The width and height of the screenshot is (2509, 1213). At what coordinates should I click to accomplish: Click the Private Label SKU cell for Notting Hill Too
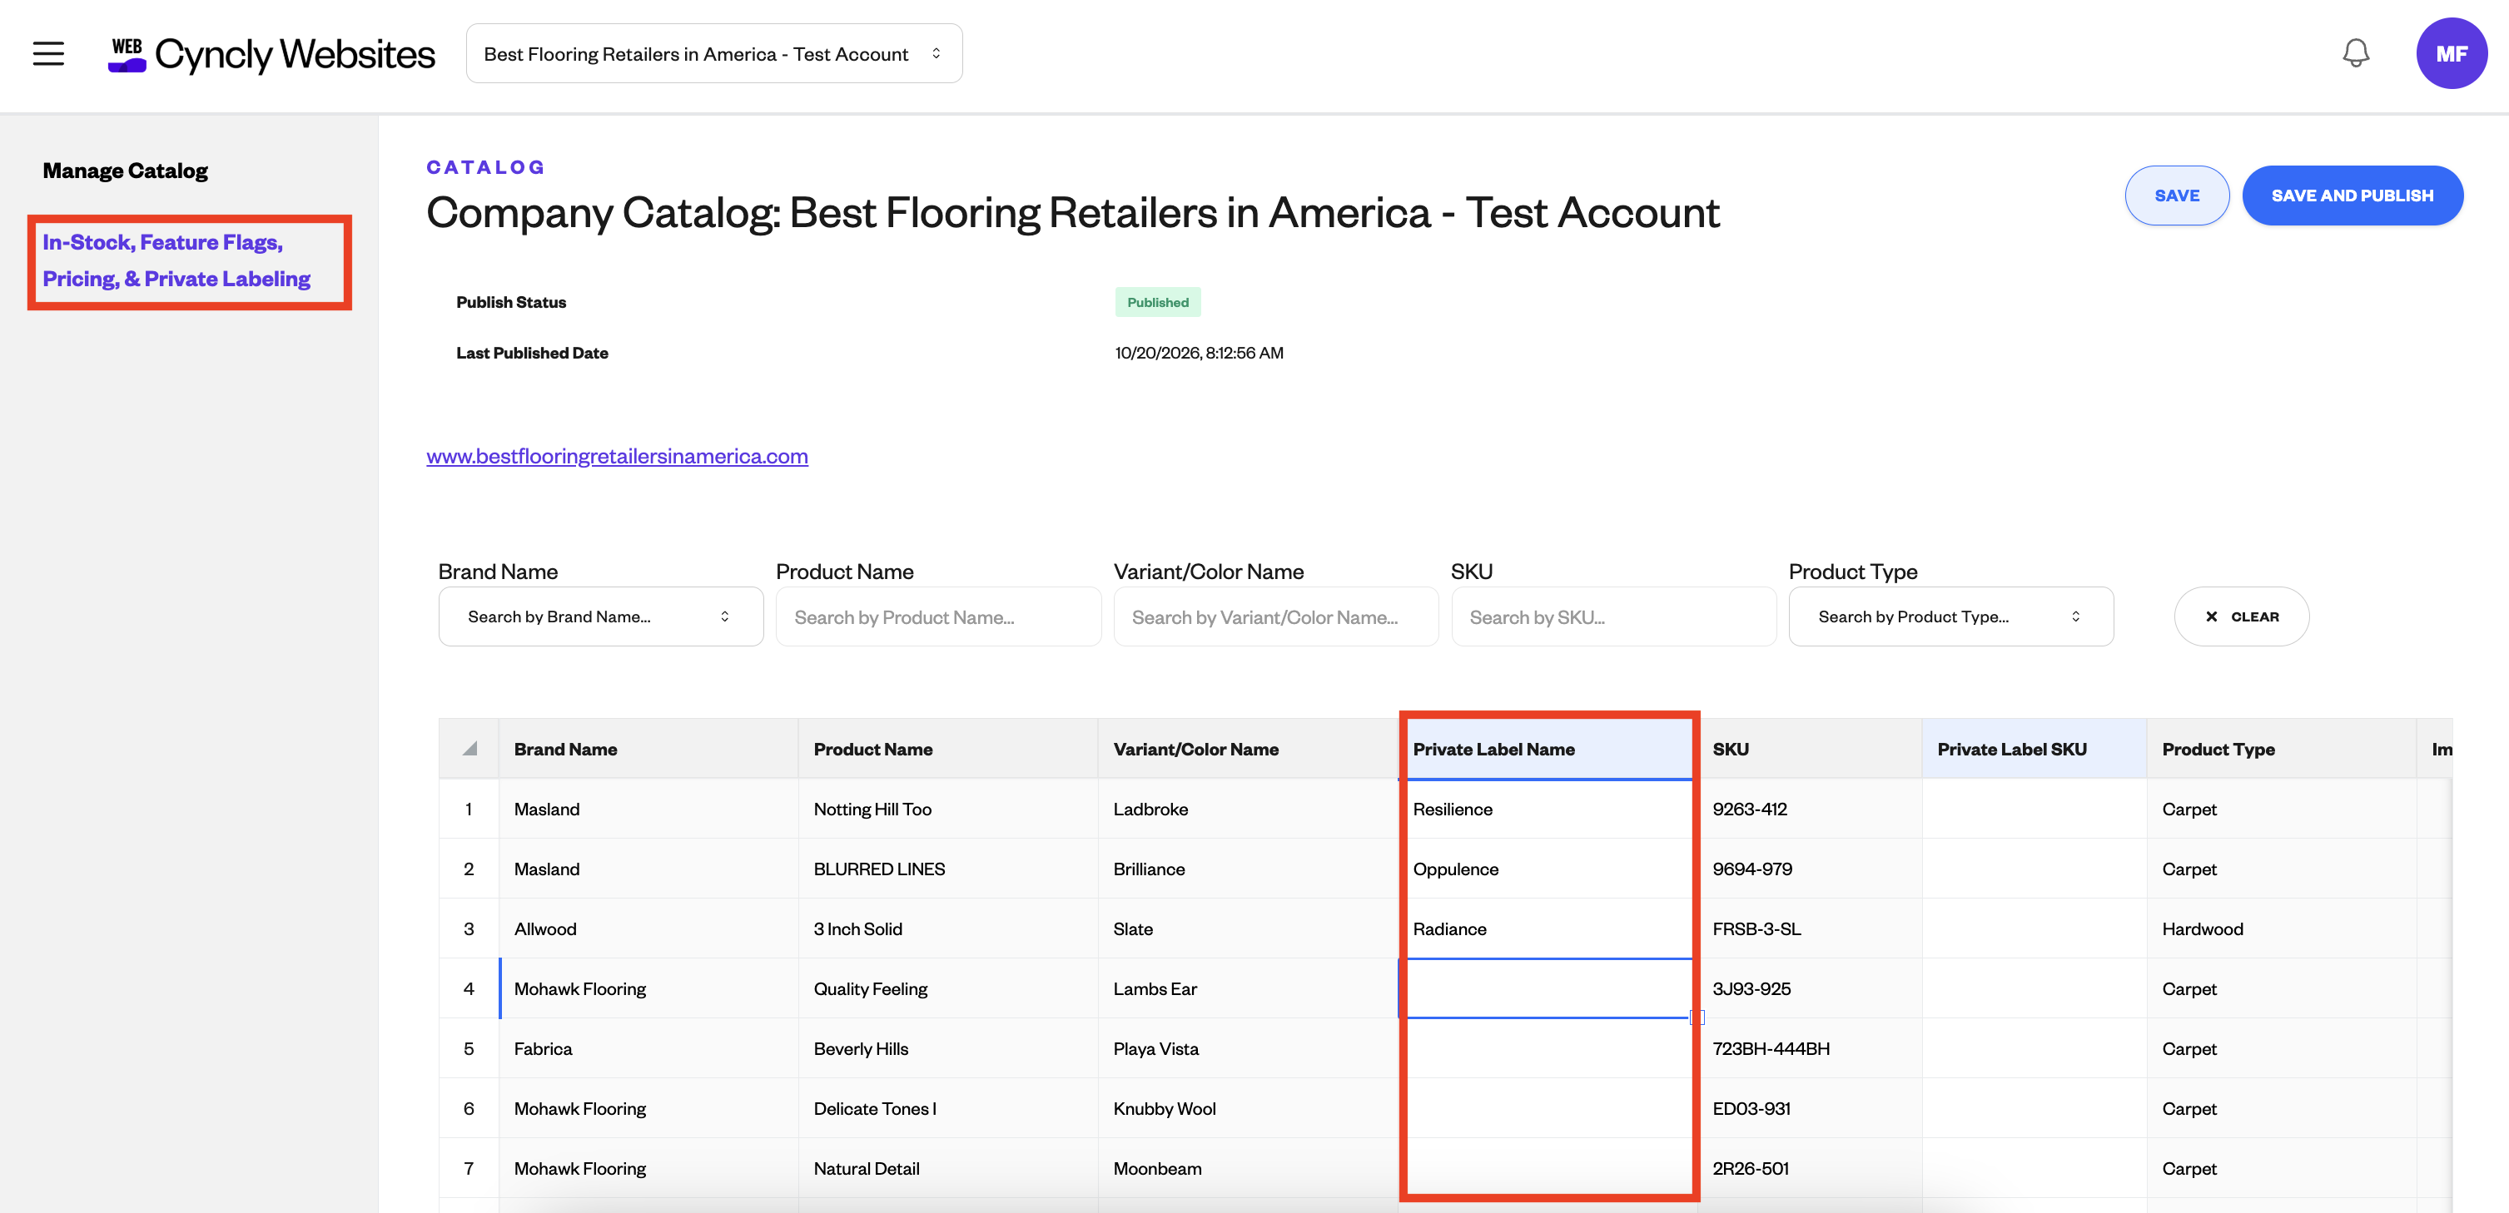[x=2034, y=809]
